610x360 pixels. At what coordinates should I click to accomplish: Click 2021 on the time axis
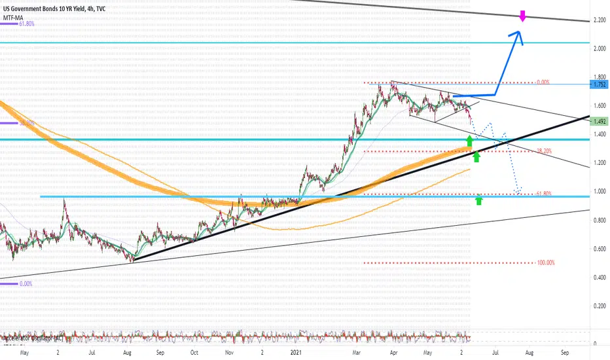pyautogui.click(x=296, y=353)
